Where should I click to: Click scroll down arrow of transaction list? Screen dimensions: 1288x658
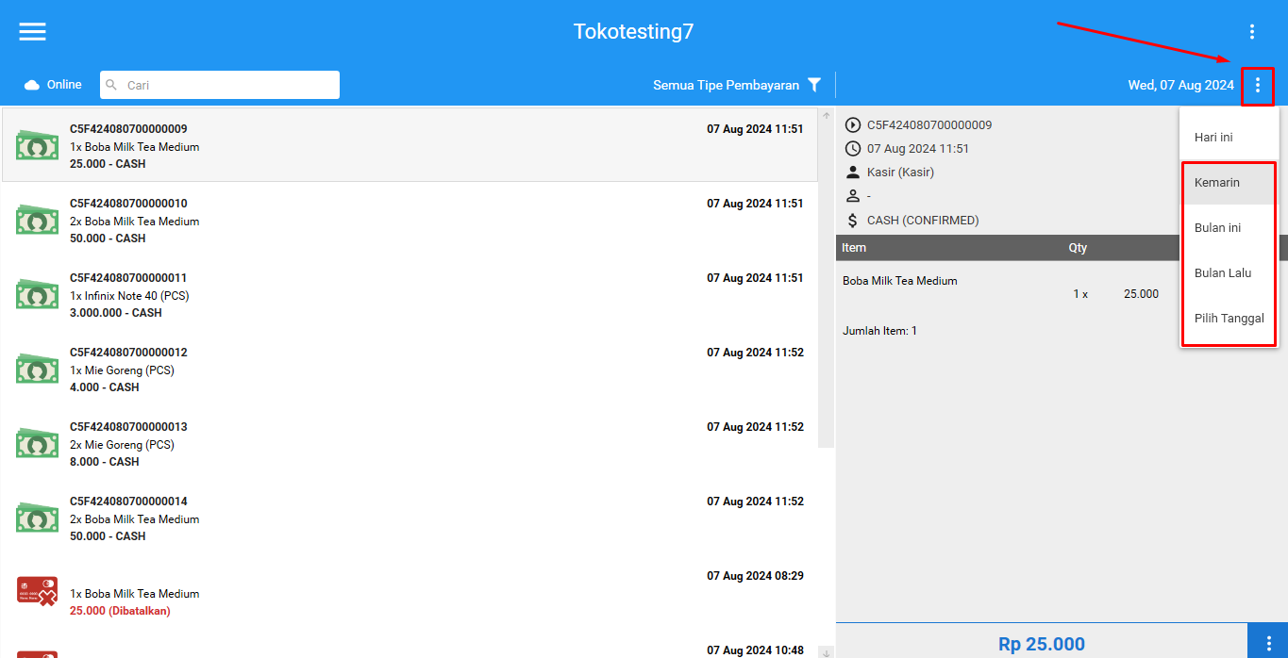[x=827, y=651]
